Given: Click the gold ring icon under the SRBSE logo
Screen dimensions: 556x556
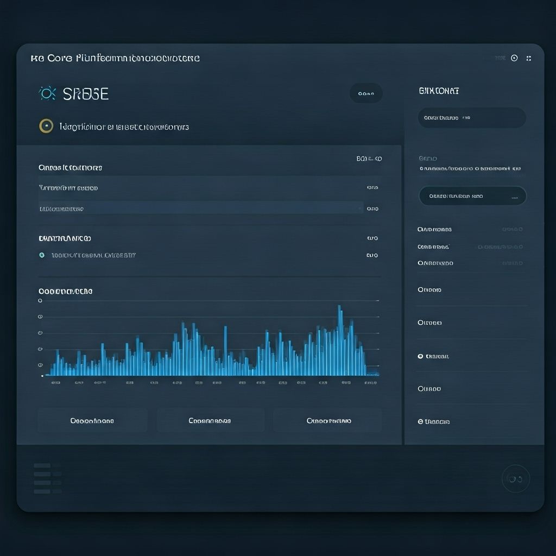Looking at the screenshot, I should 46,127.
